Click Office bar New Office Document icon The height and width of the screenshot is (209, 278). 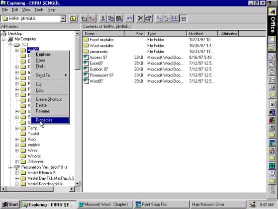(x=272, y=40)
